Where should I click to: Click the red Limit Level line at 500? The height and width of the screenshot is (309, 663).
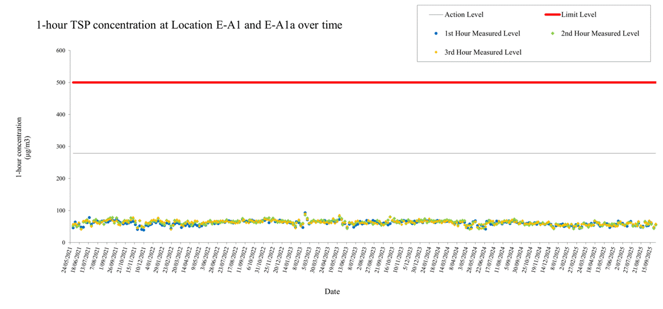coord(340,82)
